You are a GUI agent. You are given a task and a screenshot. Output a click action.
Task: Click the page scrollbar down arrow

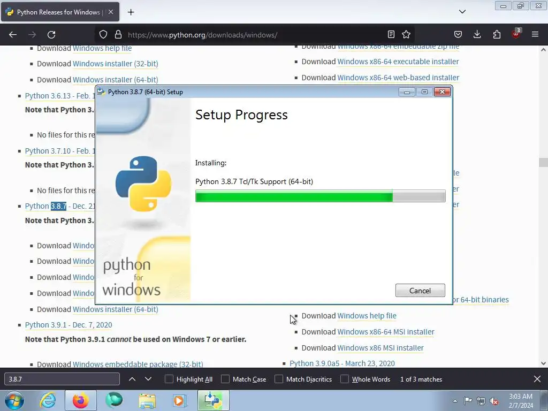(543, 363)
